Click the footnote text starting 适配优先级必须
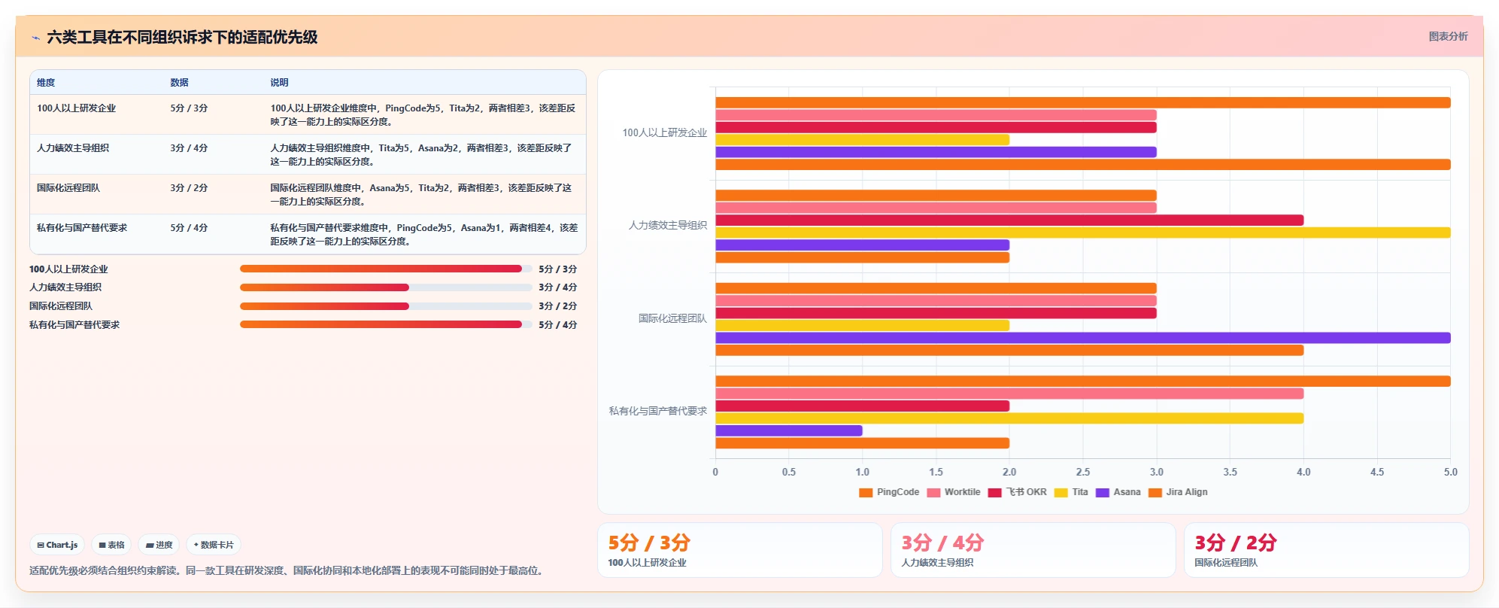Viewport: 1499px width, 608px height. click(288, 570)
